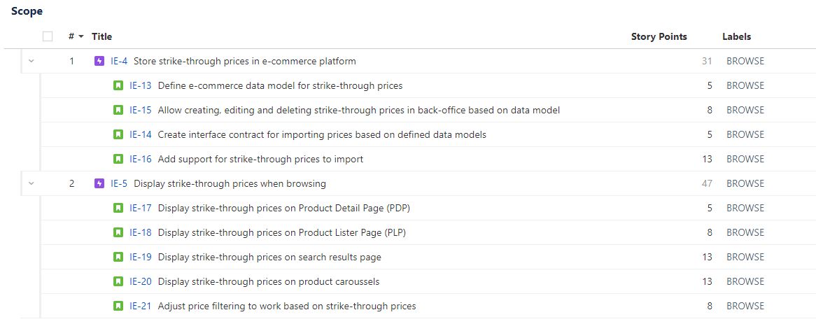816x324 pixels.
Task: Open the # column sort dropdown arrow
Action: (x=80, y=37)
